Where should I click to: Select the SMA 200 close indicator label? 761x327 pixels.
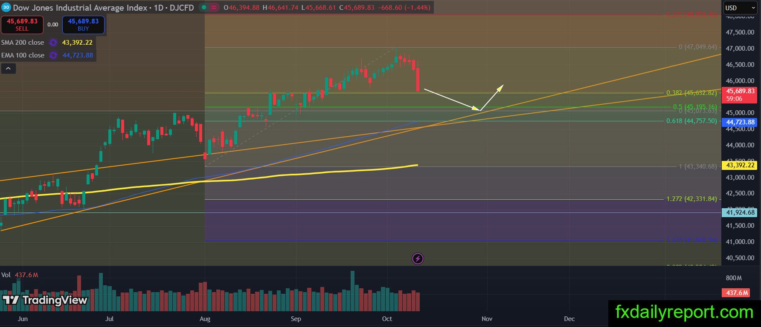(23, 43)
